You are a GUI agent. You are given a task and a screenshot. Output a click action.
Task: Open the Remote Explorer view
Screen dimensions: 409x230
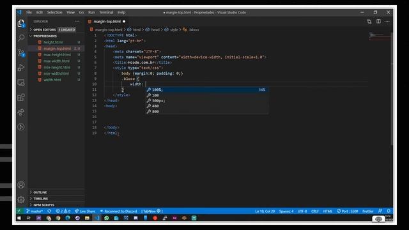tap(21, 82)
